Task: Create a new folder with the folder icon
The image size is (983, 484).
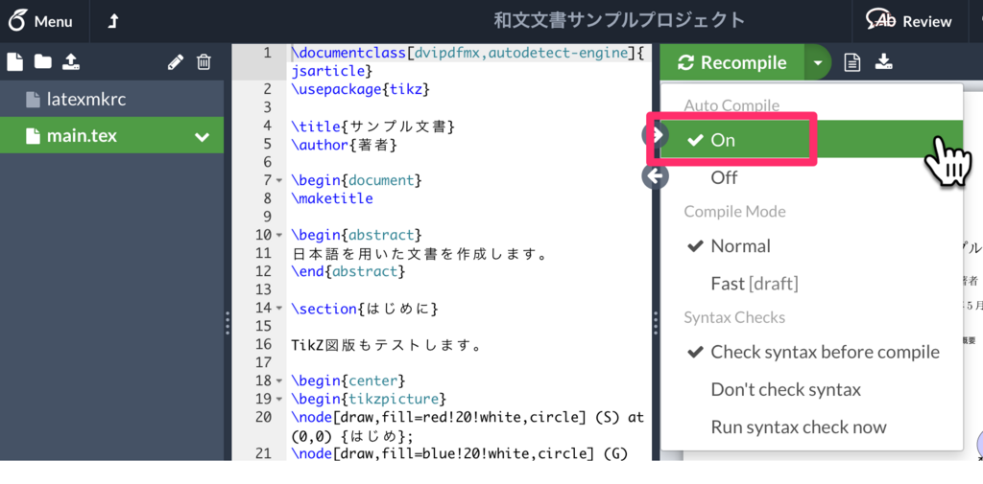Action: click(42, 62)
